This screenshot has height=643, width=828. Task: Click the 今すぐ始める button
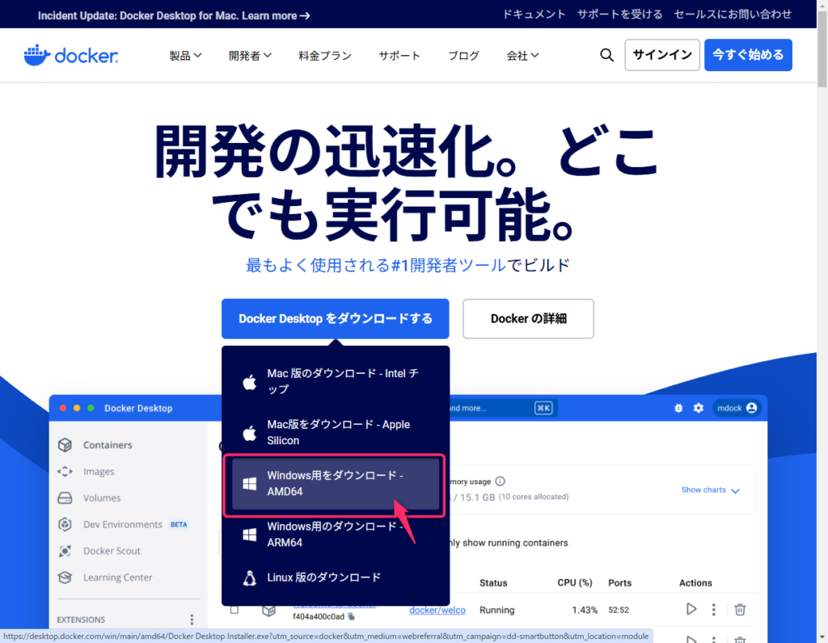[748, 55]
